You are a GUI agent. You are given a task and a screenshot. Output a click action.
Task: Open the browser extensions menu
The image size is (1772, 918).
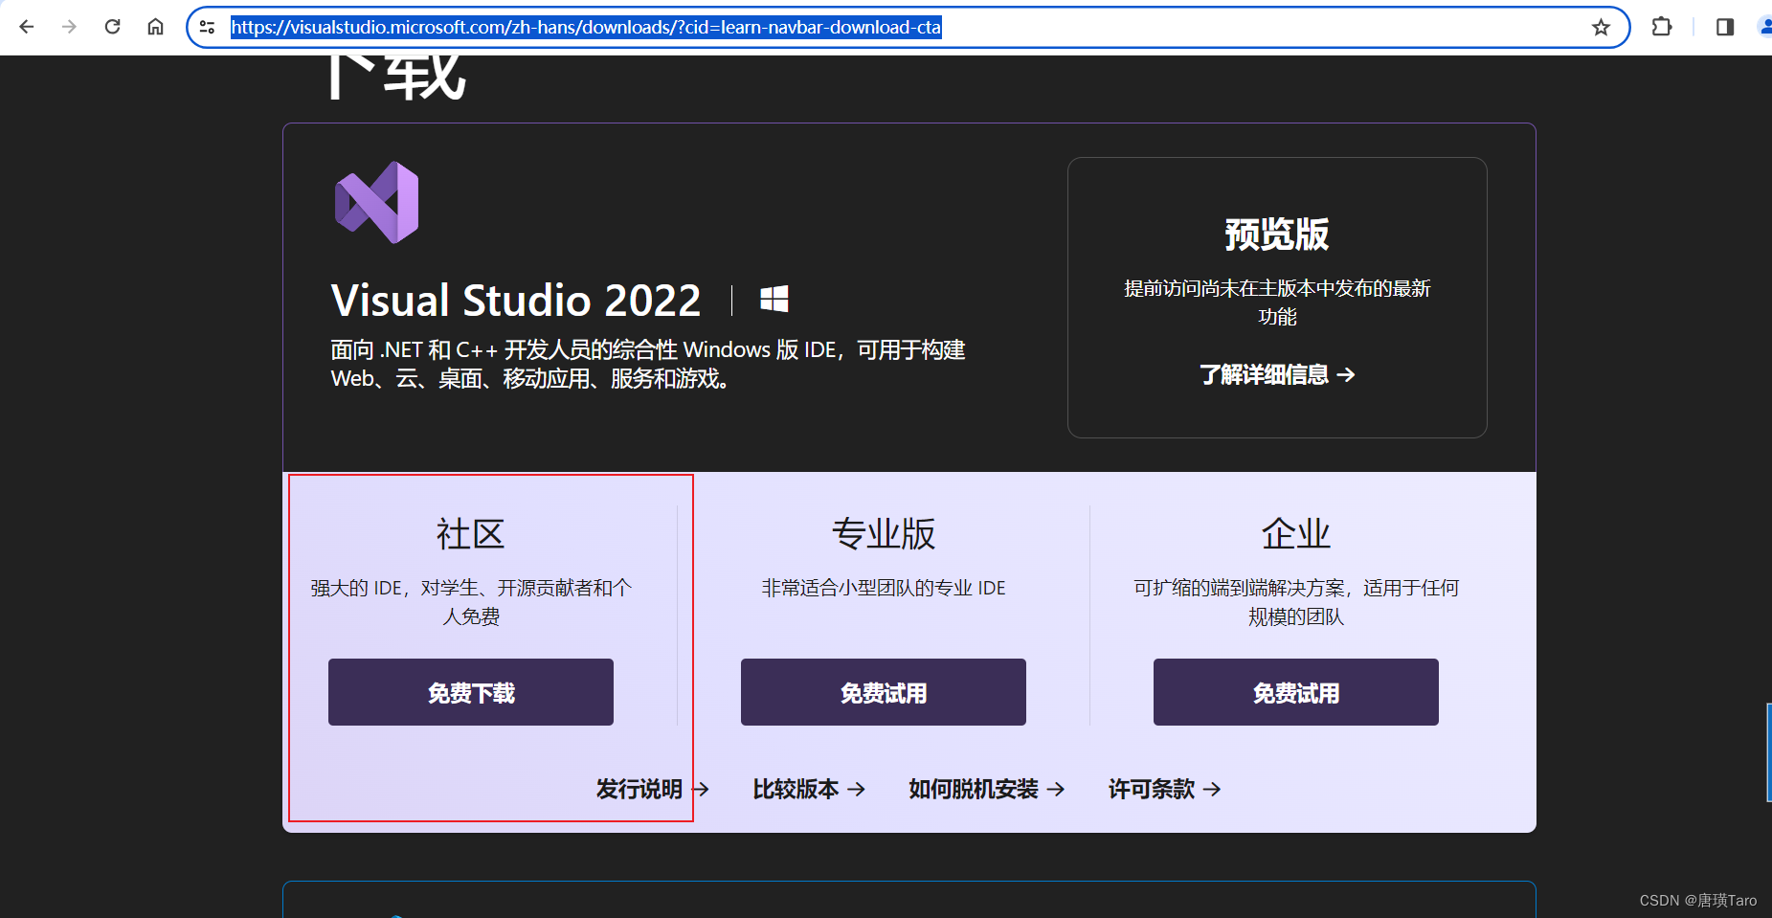pos(1662,27)
